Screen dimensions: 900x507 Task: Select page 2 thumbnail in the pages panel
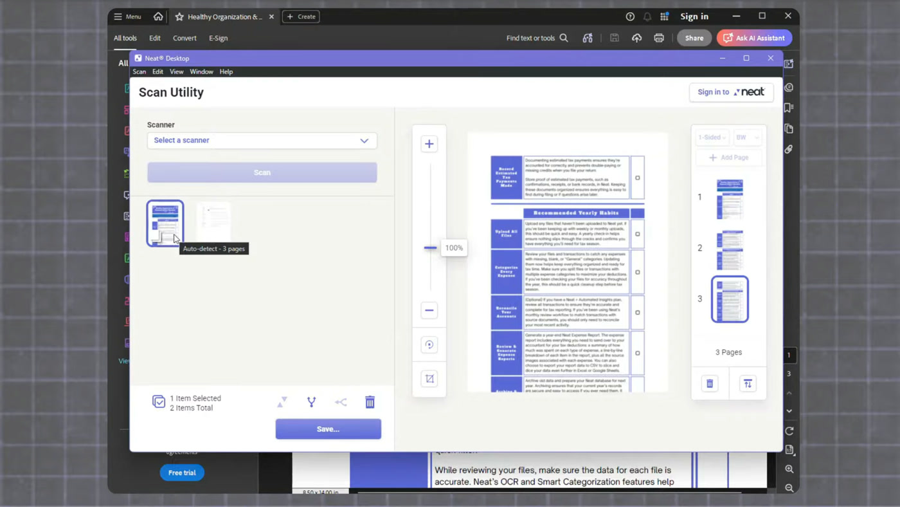click(x=730, y=250)
